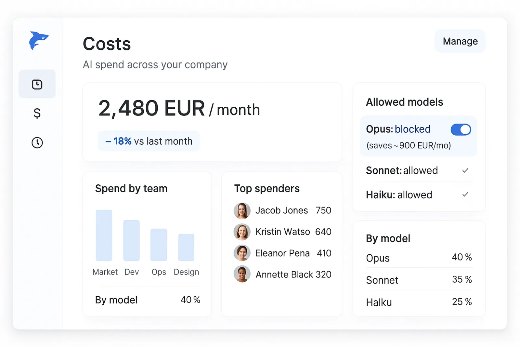The height and width of the screenshot is (347, 520).
Task: Click Kristin Watso's avatar
Action: tap(242, 232)
